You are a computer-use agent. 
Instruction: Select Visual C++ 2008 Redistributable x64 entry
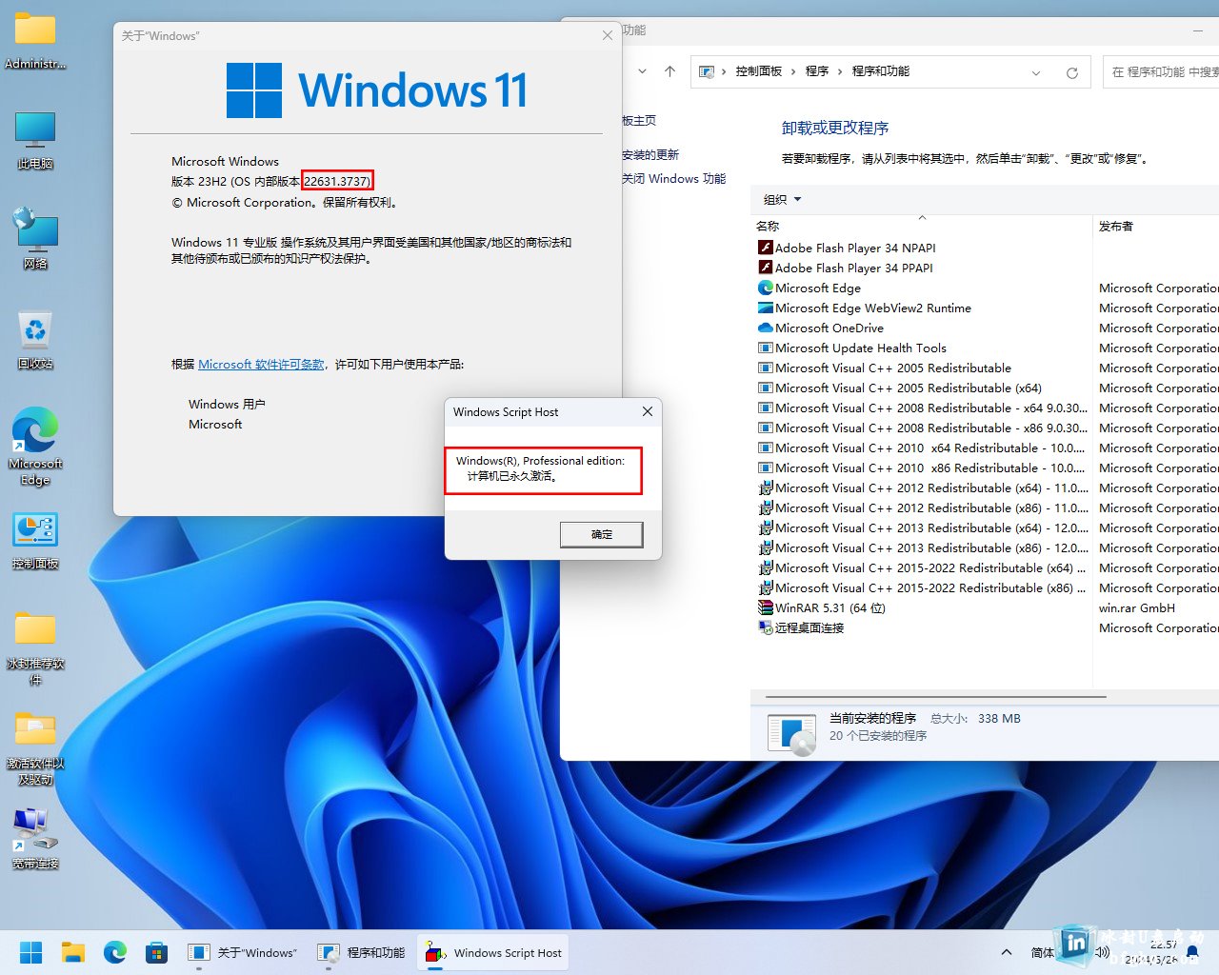(x=921, y=408)
